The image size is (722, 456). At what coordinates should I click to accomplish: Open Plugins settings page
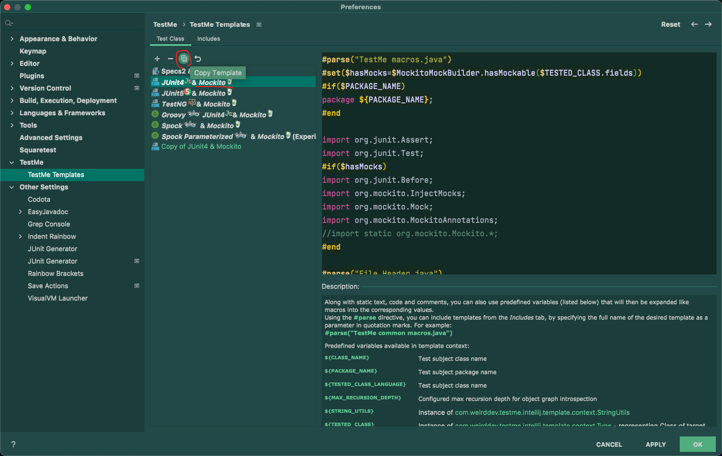click(x=32, y=76)
